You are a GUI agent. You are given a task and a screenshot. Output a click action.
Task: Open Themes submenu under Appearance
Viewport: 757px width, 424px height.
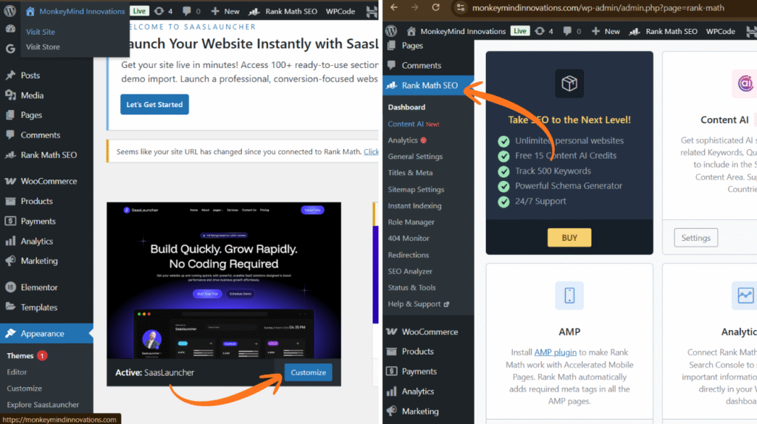(x=21, y=355)
